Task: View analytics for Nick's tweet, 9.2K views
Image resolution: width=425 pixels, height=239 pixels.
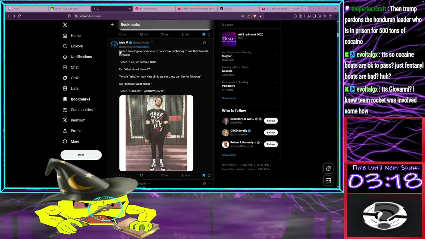Action: click(185, 175)
